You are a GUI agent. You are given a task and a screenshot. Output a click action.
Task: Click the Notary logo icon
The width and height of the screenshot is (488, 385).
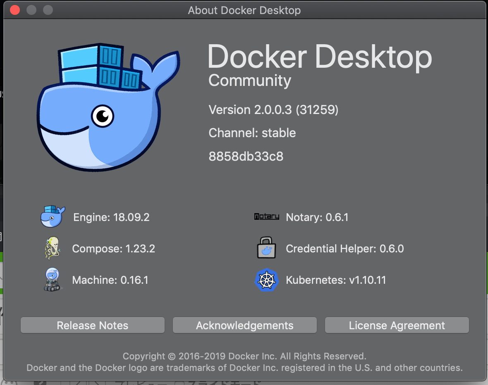266,217
